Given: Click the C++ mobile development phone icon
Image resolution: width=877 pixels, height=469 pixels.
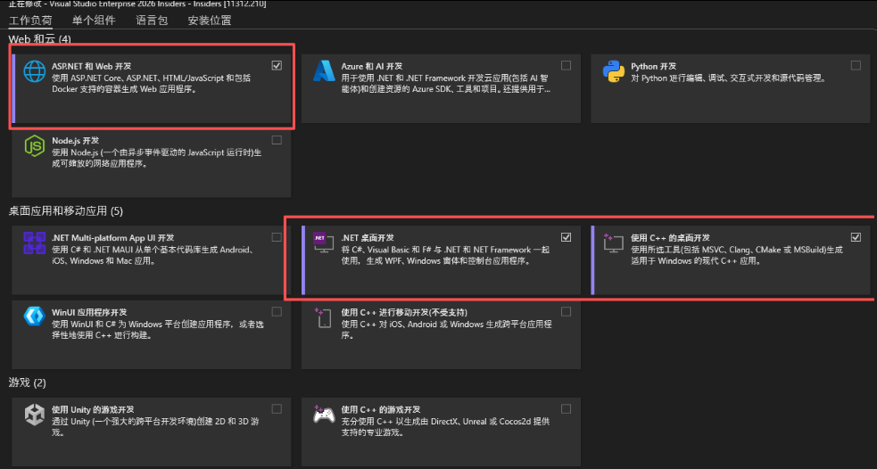Looking at the screenshot, I should pos(323,317).
